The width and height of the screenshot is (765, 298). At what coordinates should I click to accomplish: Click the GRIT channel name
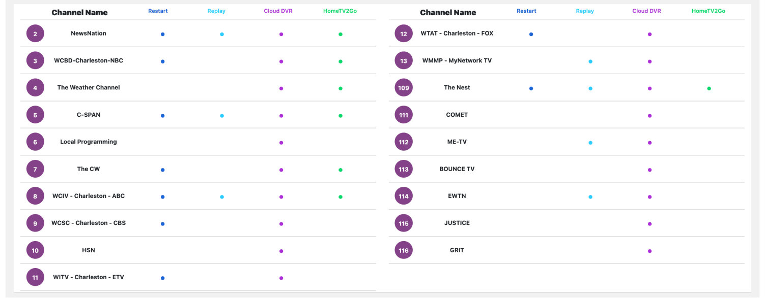tap(457, 250)
